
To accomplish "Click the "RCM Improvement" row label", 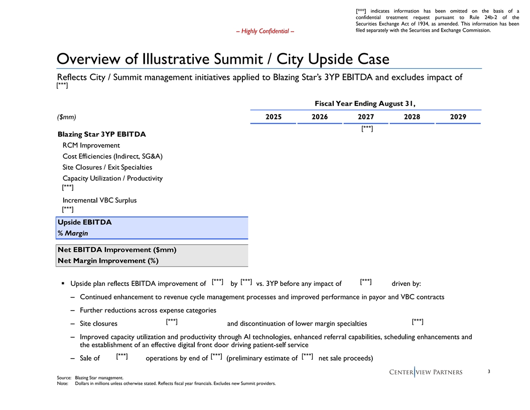I will click(91, 146).
